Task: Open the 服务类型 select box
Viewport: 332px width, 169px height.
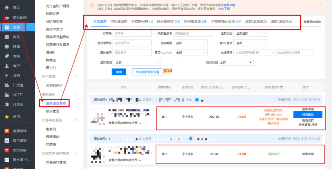Action: pos(236,62)
